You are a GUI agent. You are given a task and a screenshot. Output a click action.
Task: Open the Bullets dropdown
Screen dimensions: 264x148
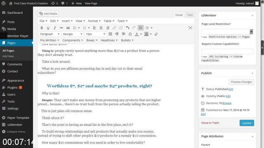click(x=127, y=40)
